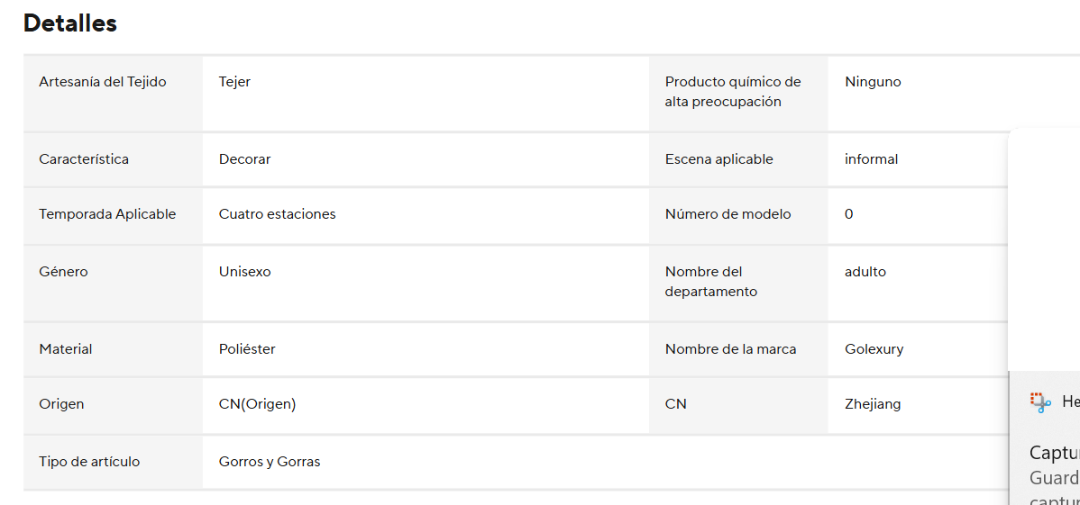The image size is (1080, 505).
Task: Click the Tipo de artículo label
Action: [89, 463]
